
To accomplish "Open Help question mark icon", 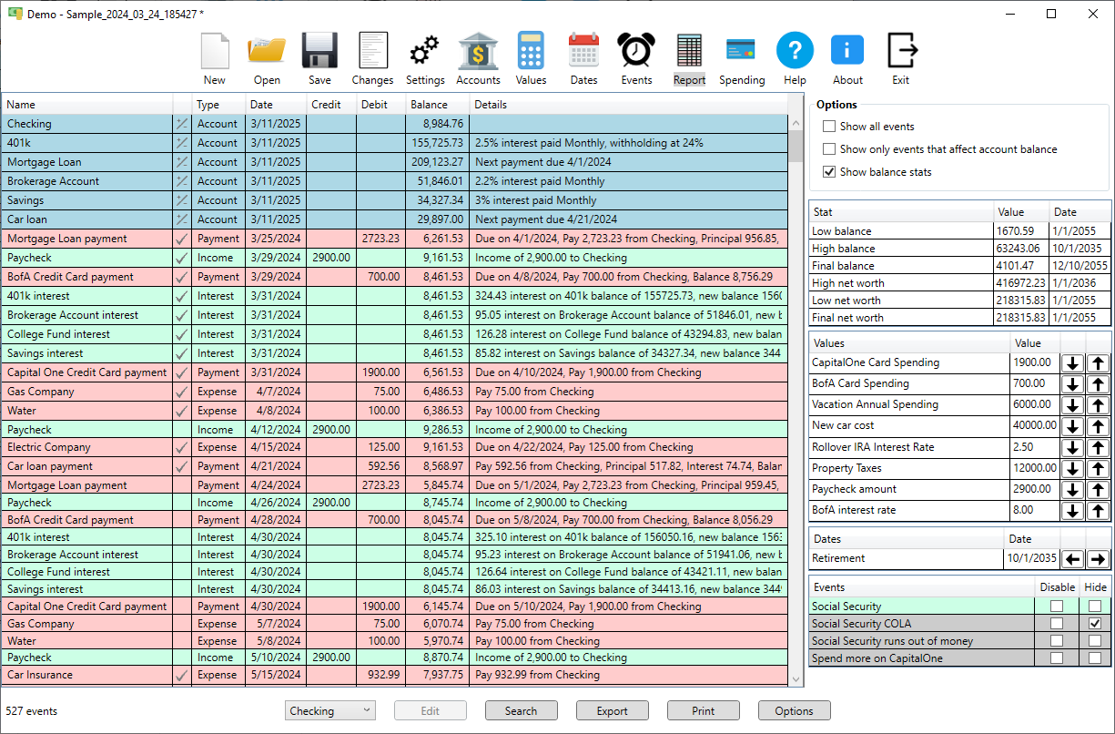I will [x=795, y=58].
